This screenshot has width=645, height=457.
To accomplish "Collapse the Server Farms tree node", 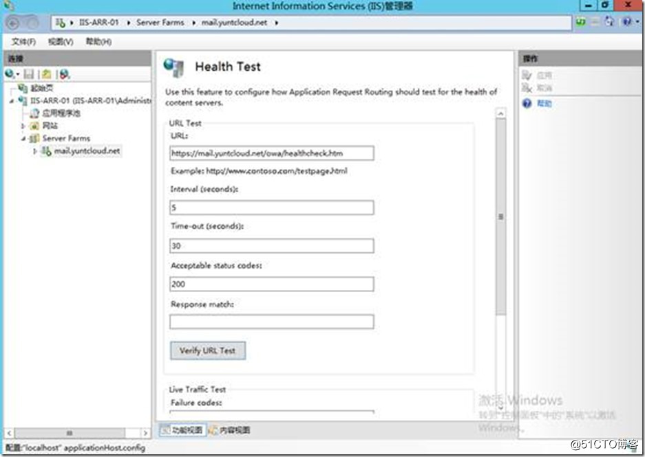I will pyautogui.click(x=23, y=139).
